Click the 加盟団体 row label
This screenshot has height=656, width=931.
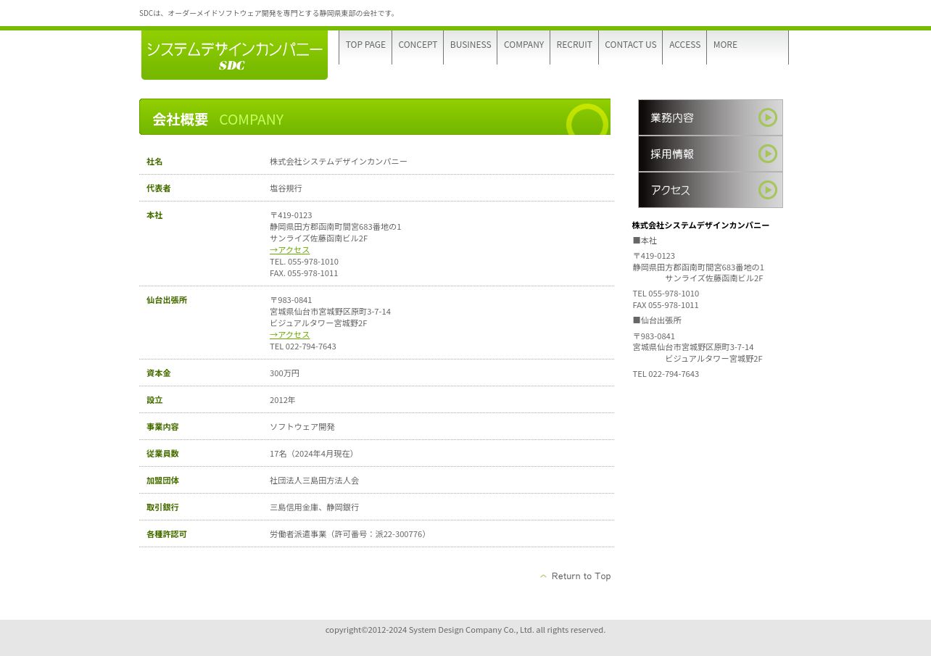point(162,481)
